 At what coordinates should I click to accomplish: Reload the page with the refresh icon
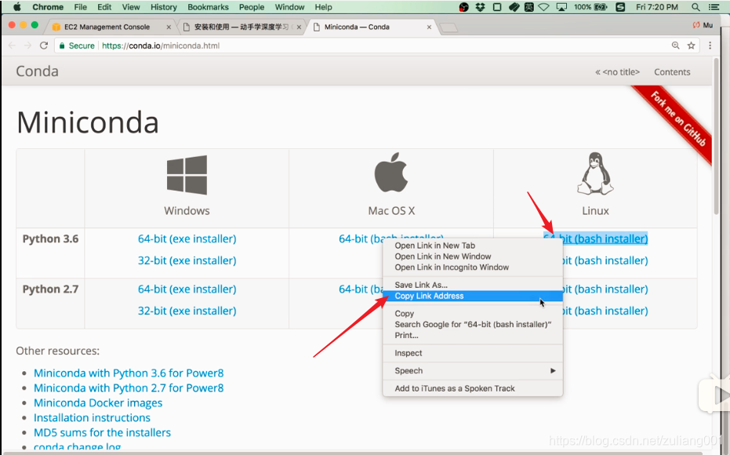tap(44, 45)
